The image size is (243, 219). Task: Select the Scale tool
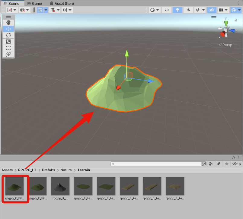pos(8,42)
